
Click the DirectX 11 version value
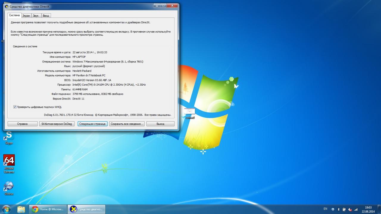click(x=78, y=99)
